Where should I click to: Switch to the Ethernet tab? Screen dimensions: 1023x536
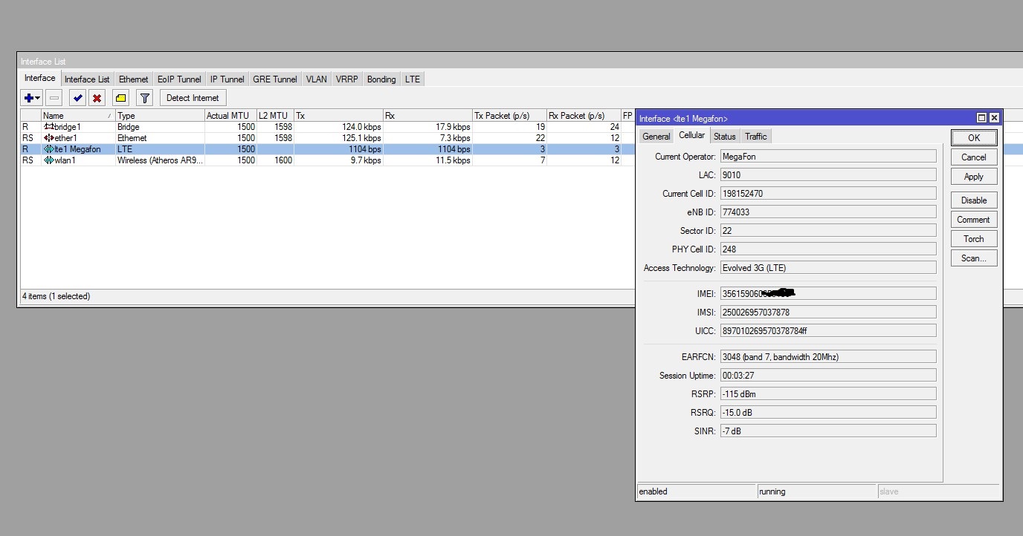pos(133,79)
